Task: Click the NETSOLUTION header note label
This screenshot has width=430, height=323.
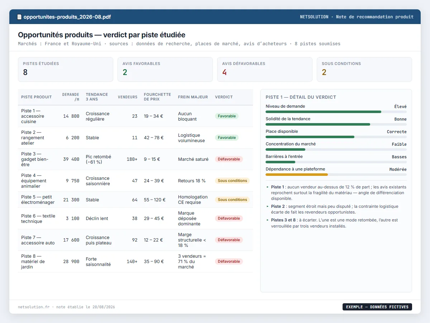Action: pyautogui.click(x=357, y=17)
